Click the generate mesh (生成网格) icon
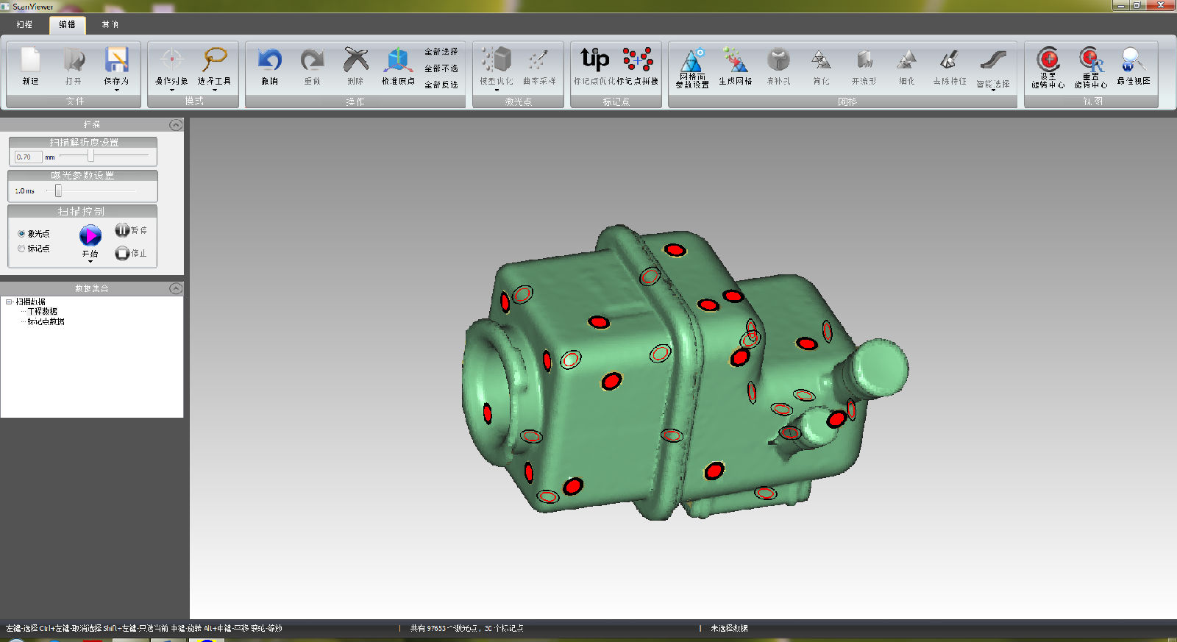Image resolution: width=1177 pixels, height=642 pixels. pos(735,60)
